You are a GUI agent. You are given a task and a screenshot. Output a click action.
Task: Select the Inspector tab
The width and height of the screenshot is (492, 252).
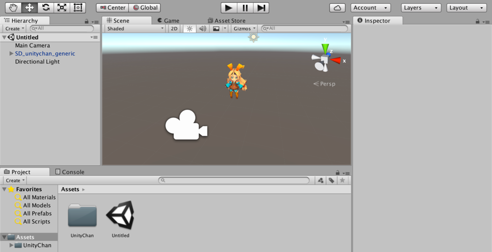coord(378,21)
